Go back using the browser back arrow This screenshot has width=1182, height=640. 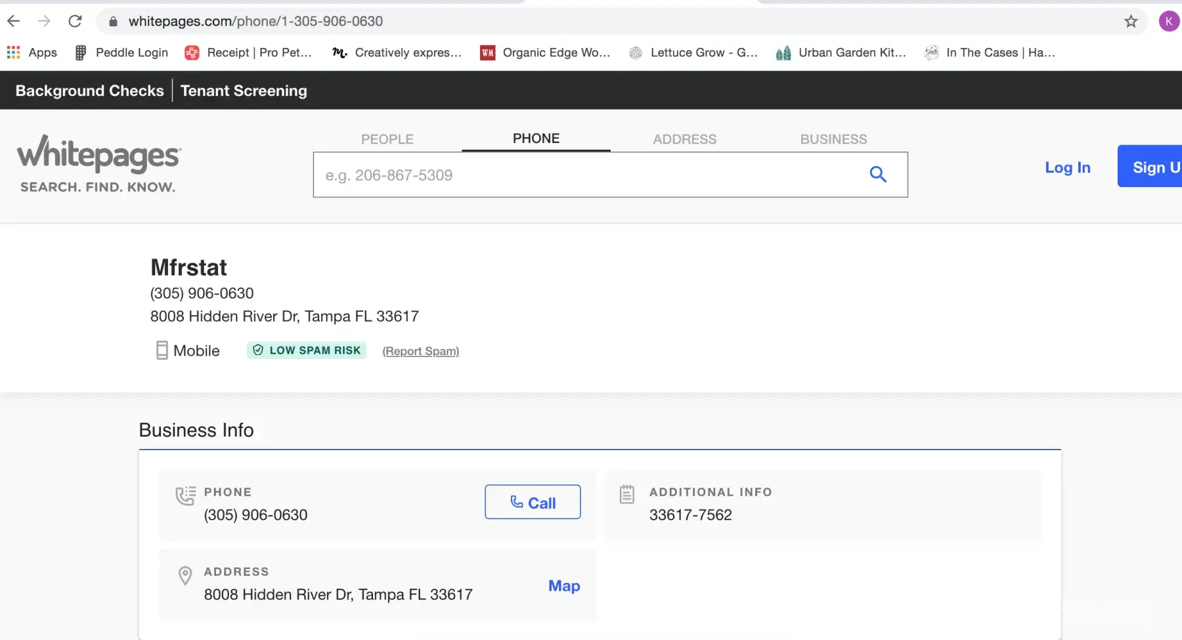click(x=14, y=21)
